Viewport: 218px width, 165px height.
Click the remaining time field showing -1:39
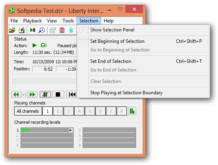tap(66, 69)
